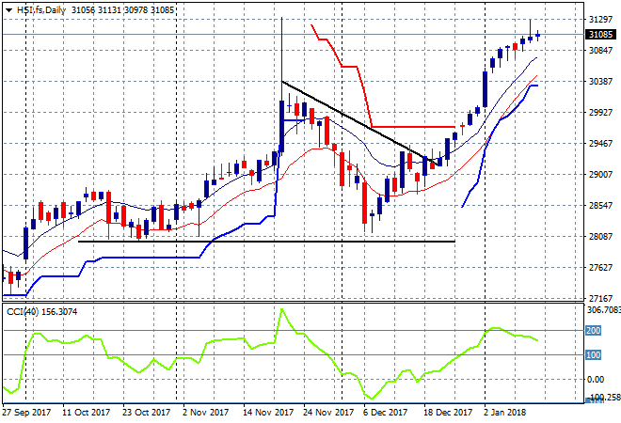Click price scale value 31297

point(600,20)
